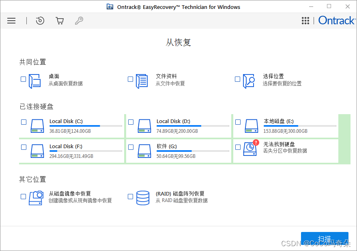357x251 pixels.
Task: Enable the 本地磁盘 (E:) checkbox
Action: pos(238,122)
